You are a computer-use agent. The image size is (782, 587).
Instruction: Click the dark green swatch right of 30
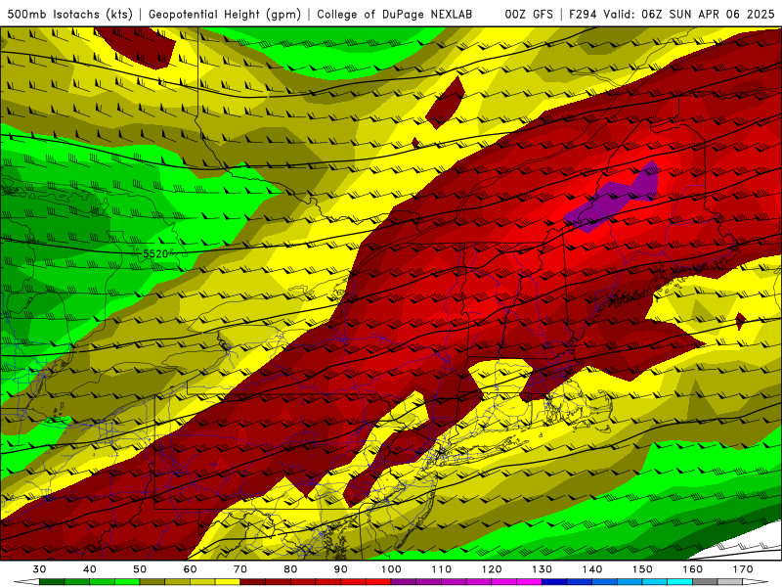[x=52, y=582]
